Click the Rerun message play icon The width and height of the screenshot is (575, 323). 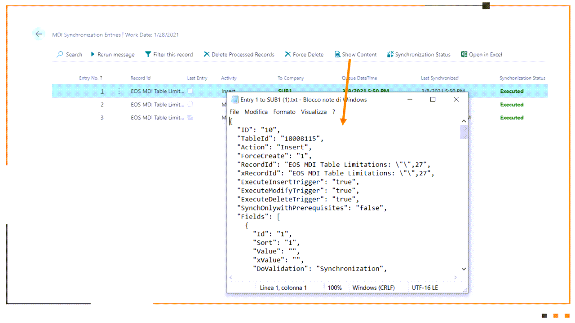point(93,54)
